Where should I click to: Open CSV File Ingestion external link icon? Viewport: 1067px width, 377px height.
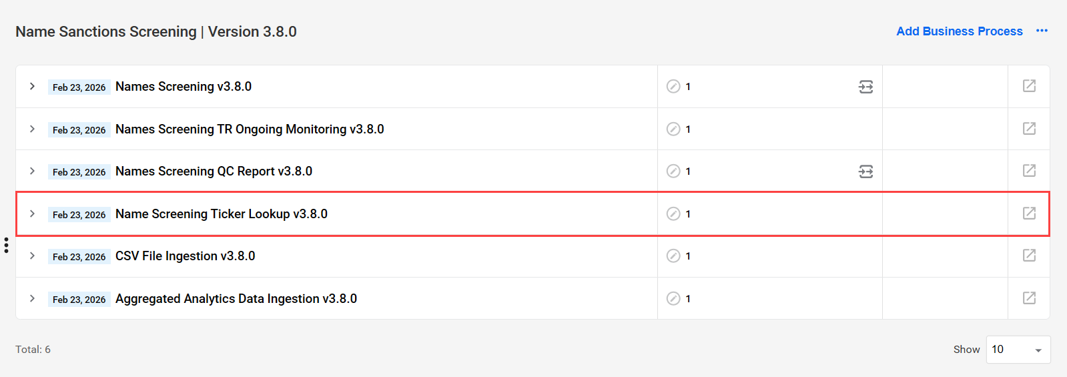tap(1029, 256)
